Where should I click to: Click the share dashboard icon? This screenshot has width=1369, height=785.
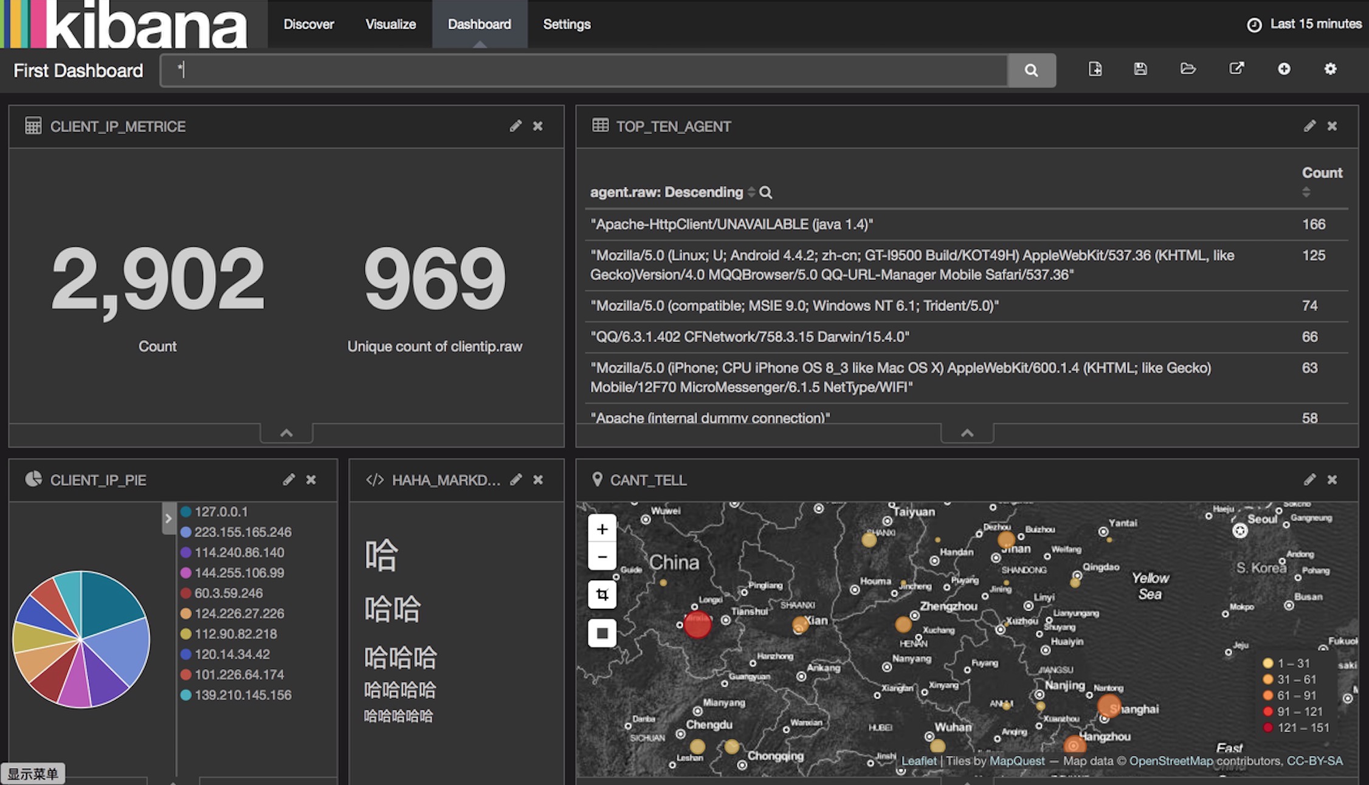1236,69
